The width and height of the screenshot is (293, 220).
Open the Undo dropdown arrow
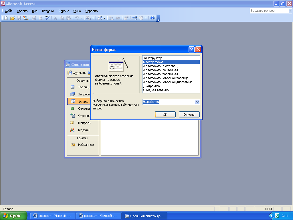pyautogui.click(x=82, y=18)
